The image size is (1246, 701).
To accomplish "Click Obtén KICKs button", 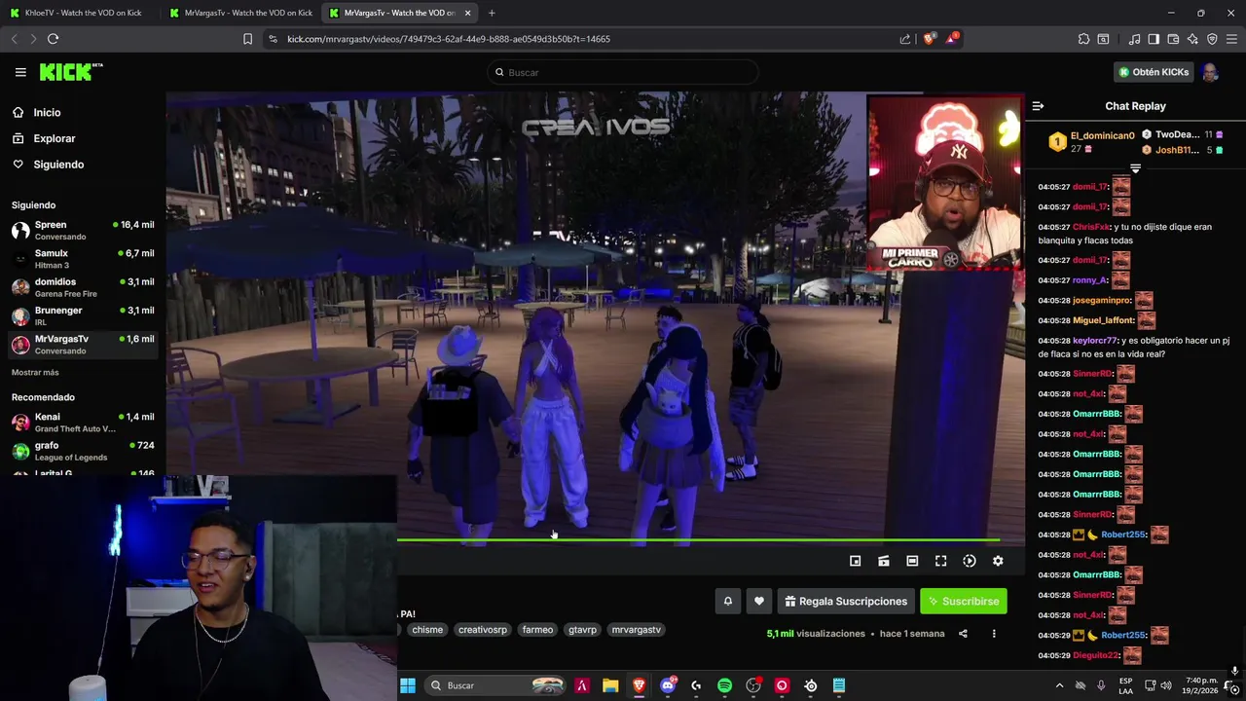I will coord(1153,72).
